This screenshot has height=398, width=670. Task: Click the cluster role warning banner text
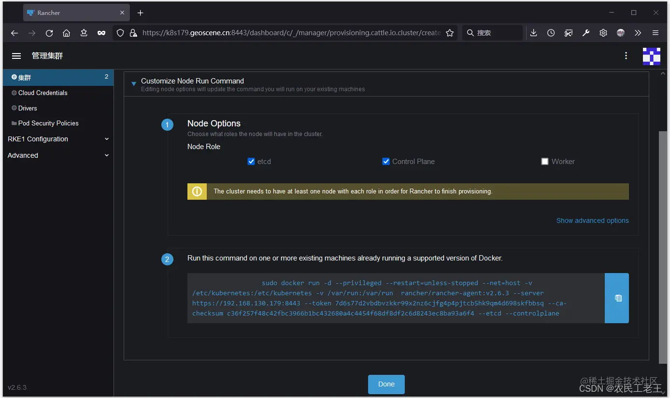click(x=353, y=192)
